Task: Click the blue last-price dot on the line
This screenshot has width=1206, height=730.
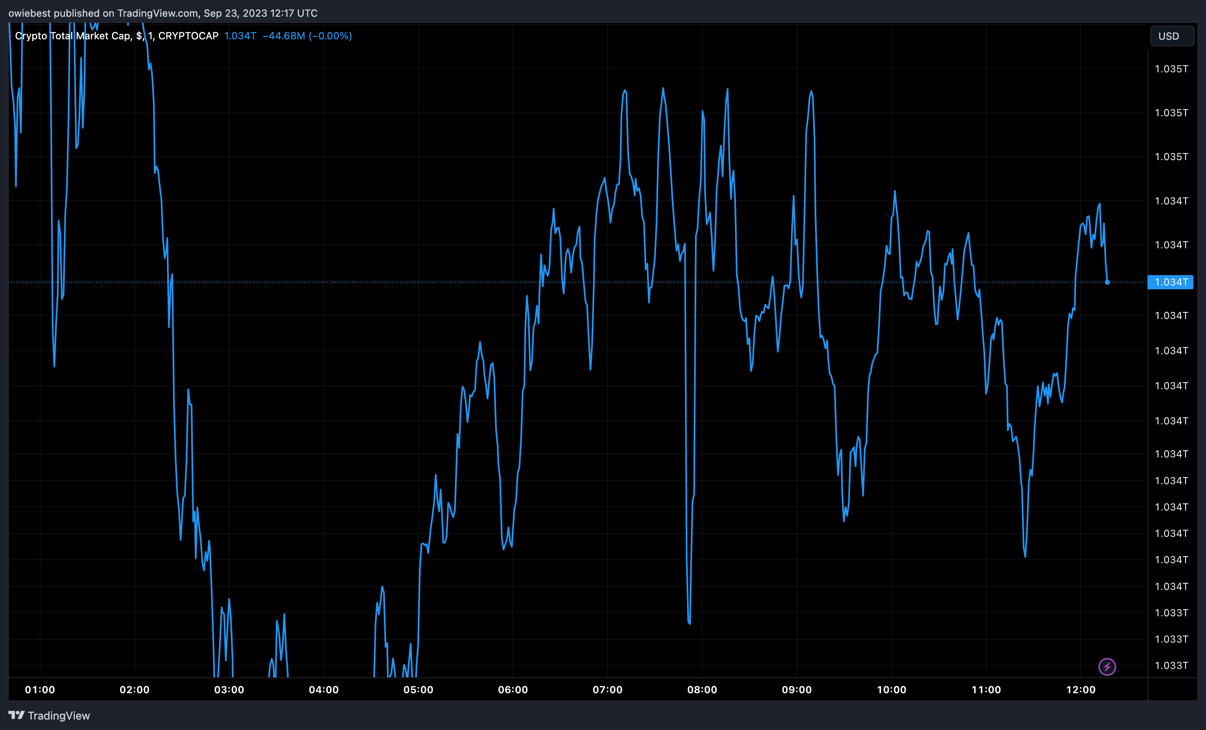Action: [1107, 282]
